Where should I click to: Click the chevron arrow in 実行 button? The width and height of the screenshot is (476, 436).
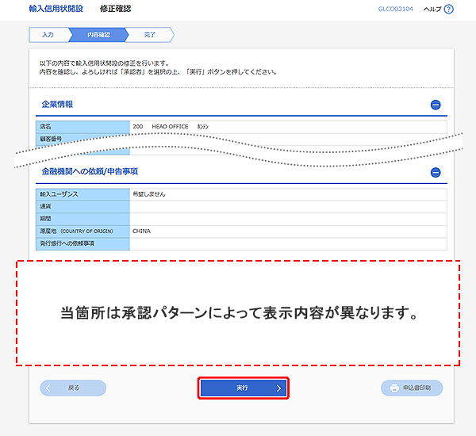278,388
